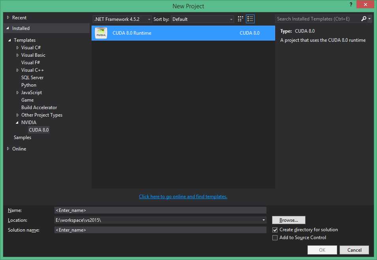The height and width of the screenshot is (260, 377).
Task: Expand Other Project Types node
Action: click(x=17, y=115)
